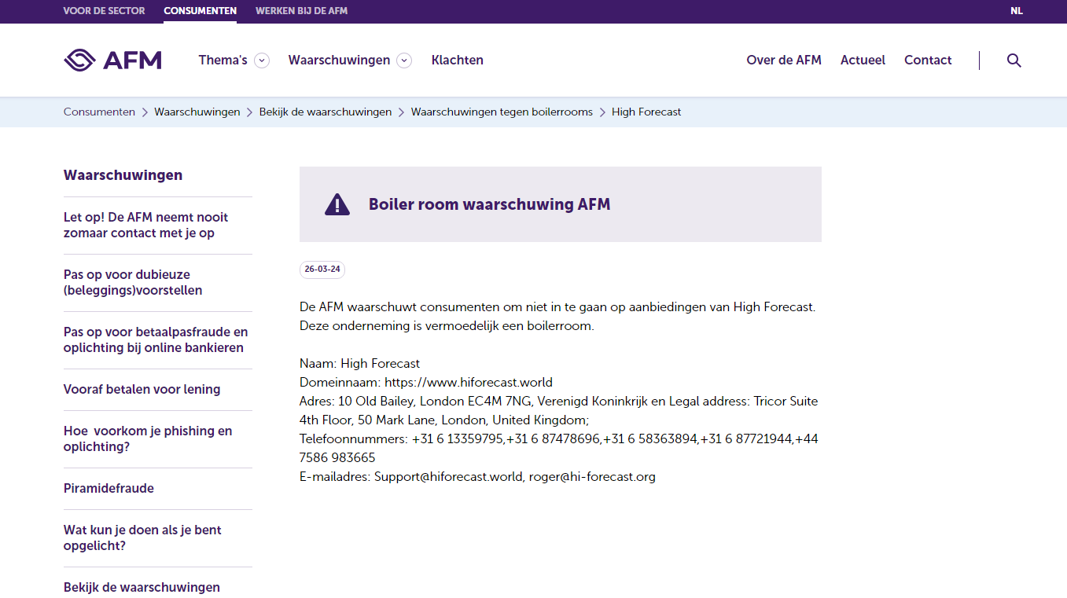Click the AFM logo
Image resolution: width=1067 pixels, height=598 pixels.
click(112, 61)
